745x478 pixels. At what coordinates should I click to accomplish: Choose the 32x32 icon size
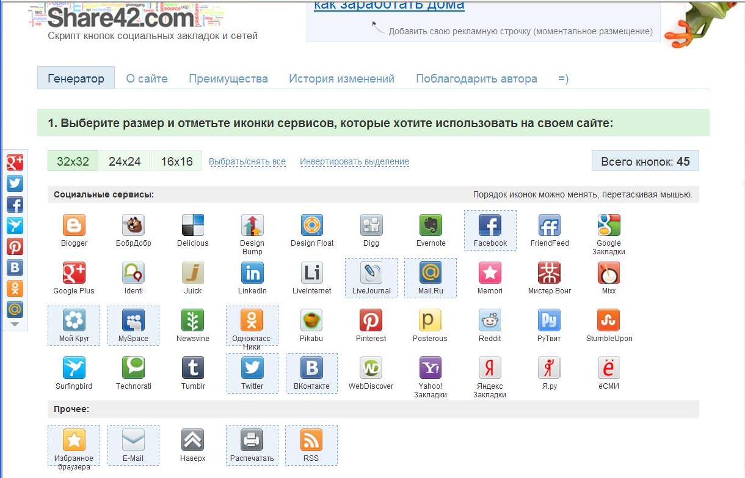pos(73,161)
